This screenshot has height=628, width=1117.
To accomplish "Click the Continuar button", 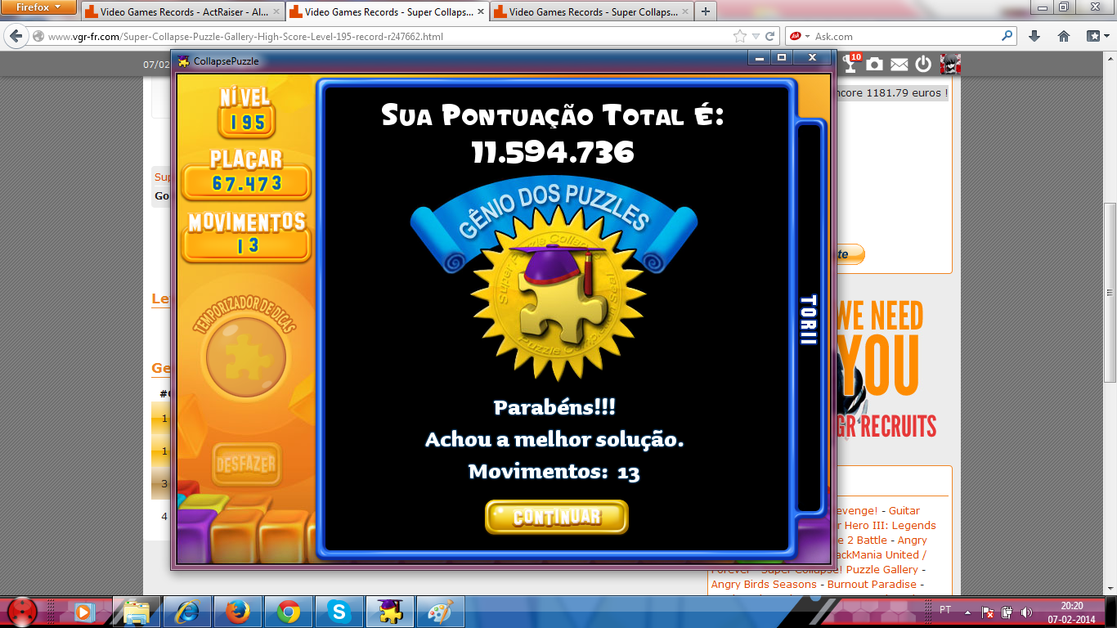I will pyautogui.click(x=556, y=517).
